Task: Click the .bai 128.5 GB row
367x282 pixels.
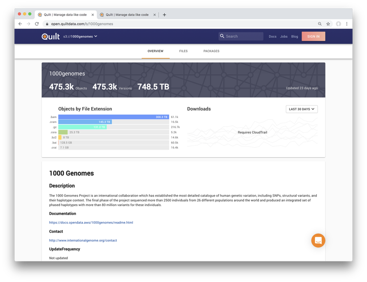Action: [x=114, y=142]
